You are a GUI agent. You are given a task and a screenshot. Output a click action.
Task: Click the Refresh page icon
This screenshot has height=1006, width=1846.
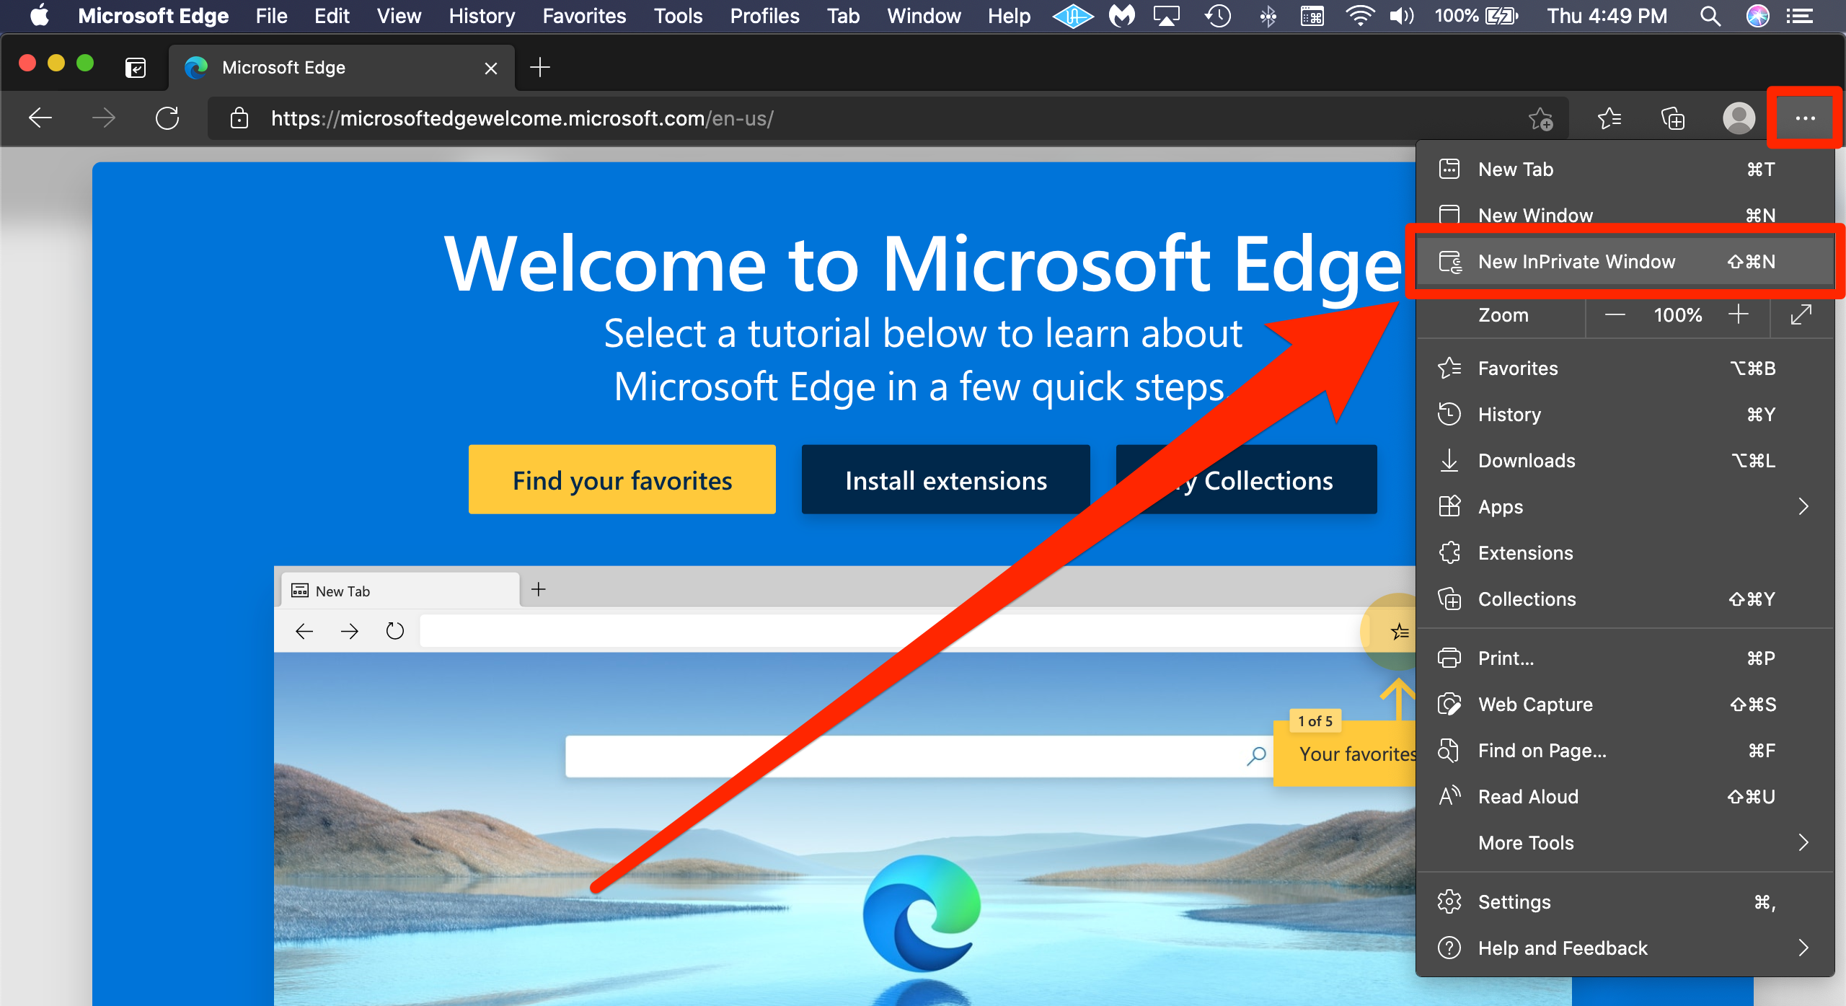(x=167, y=118)
